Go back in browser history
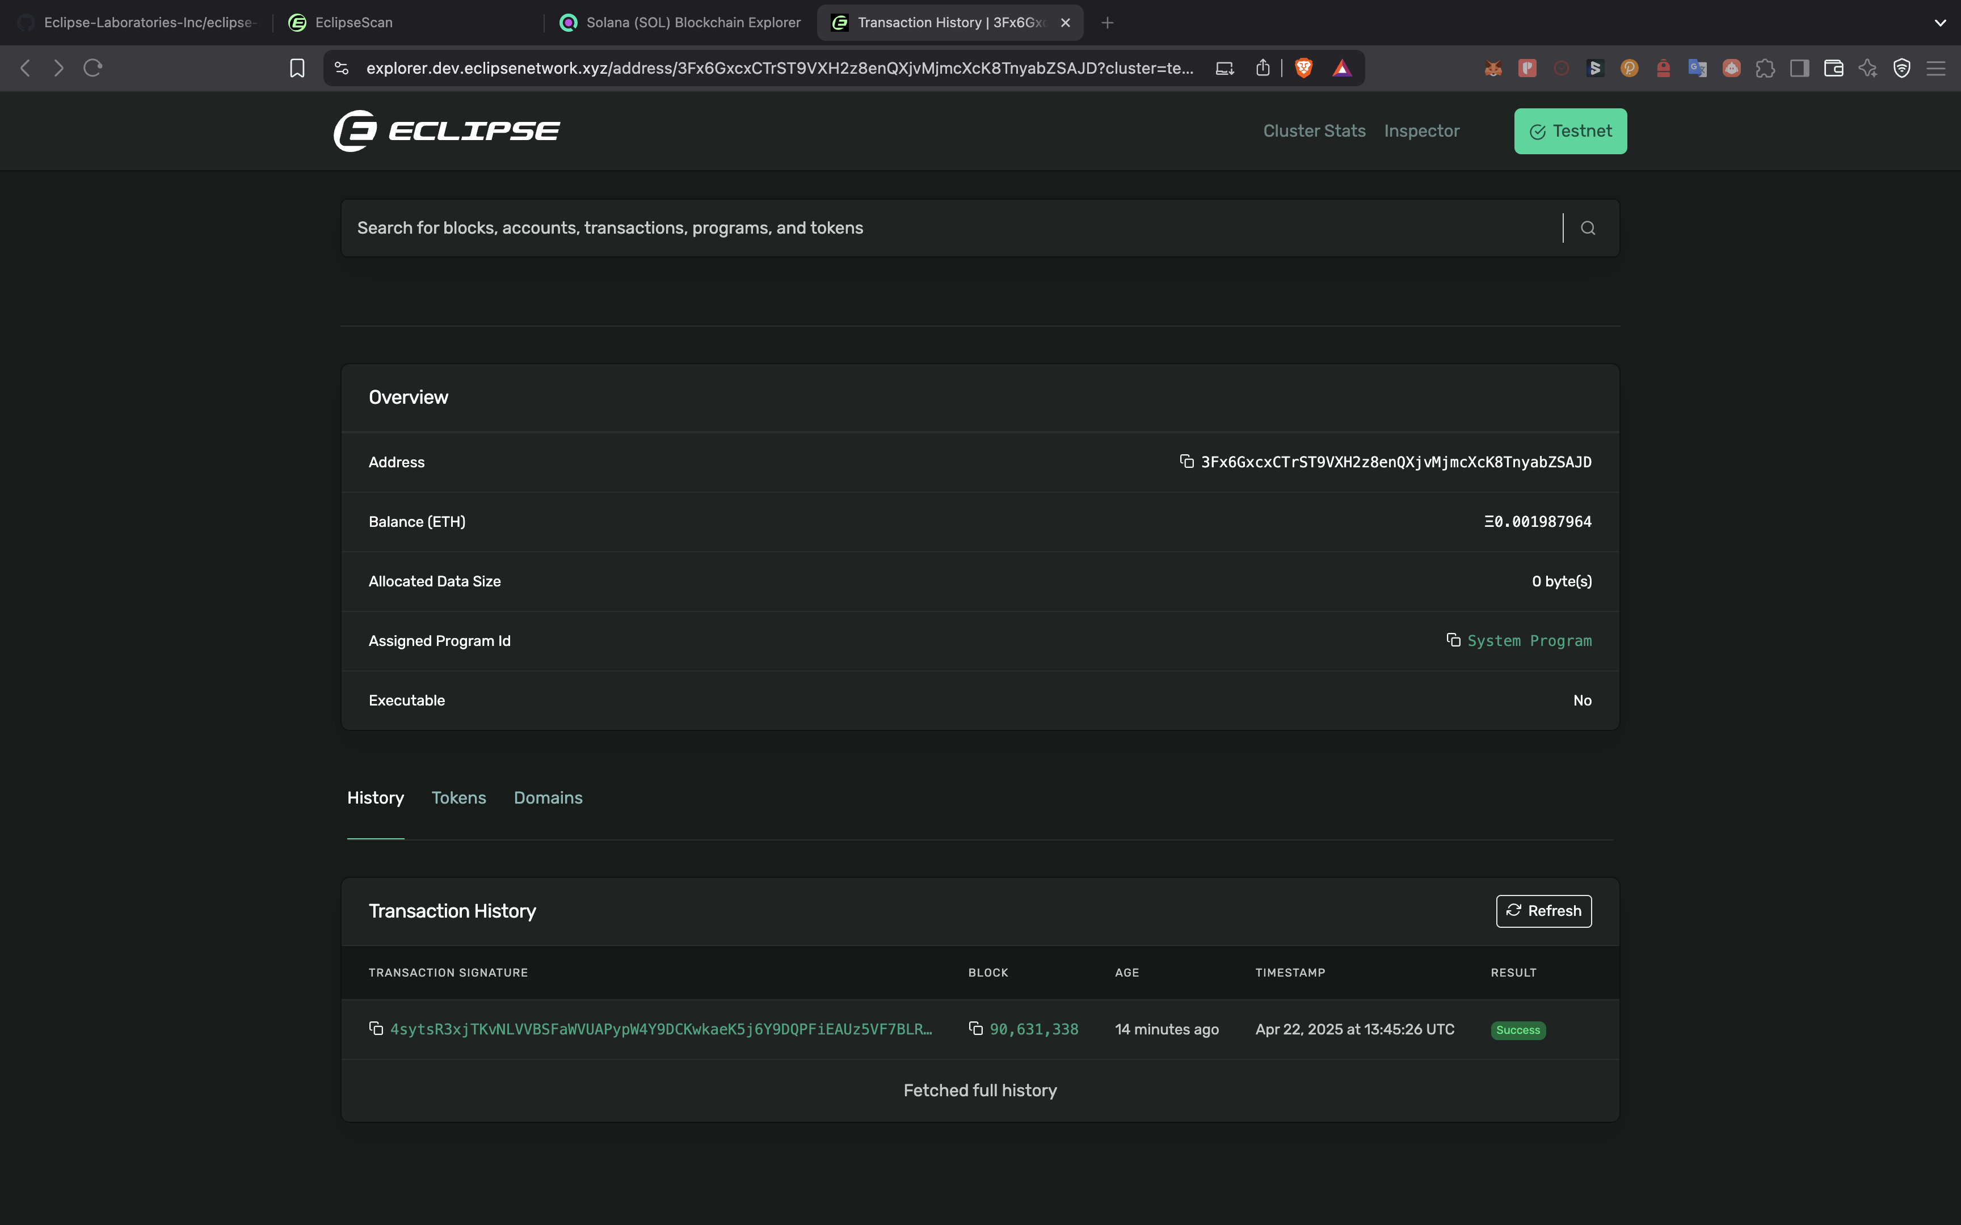 pyautogui.click(x=25, y=68)
